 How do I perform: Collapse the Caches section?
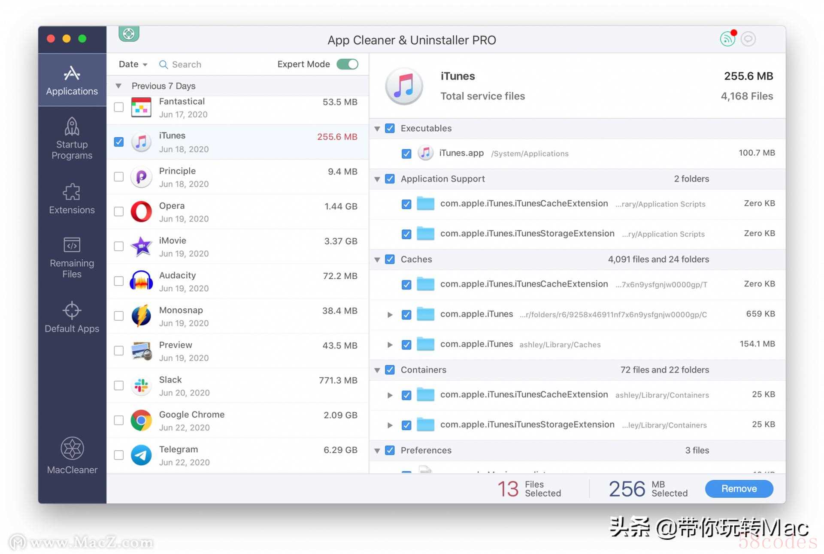tap(377, 260)
